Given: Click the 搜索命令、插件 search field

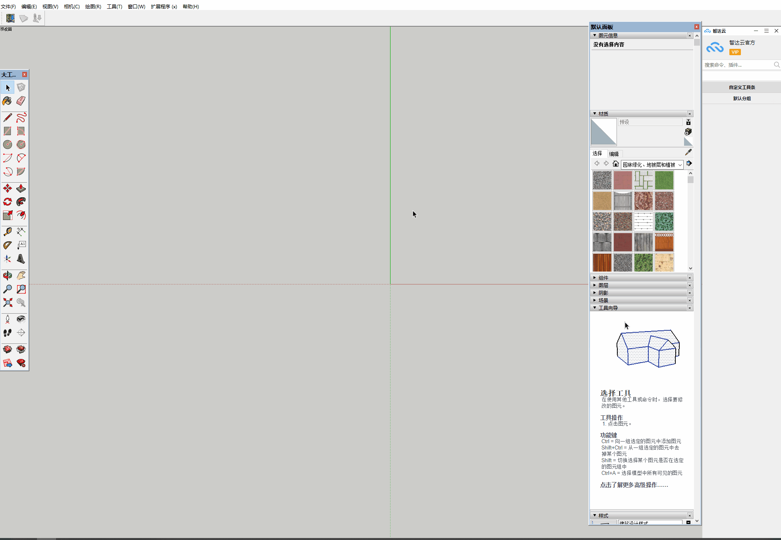Looking at the screenshot, I should pyautogui.click(x=737, y=65).
